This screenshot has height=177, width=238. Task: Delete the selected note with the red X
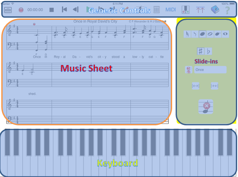[206, 107]
